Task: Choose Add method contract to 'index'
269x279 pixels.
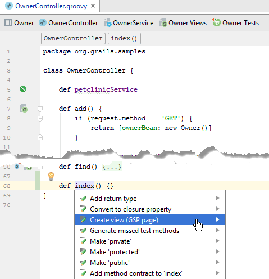Action: click(x=150, y=273)
